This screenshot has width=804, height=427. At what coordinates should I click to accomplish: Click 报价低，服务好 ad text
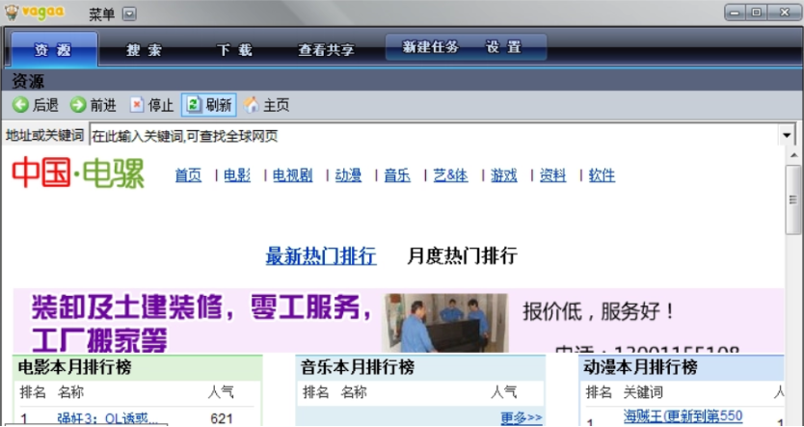click(599, 311)
